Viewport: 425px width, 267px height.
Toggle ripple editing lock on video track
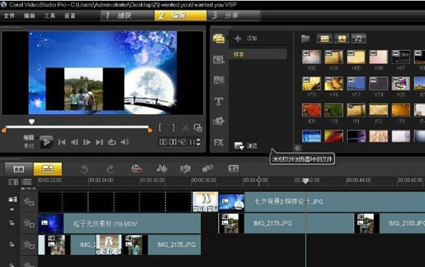coord(13,200)
